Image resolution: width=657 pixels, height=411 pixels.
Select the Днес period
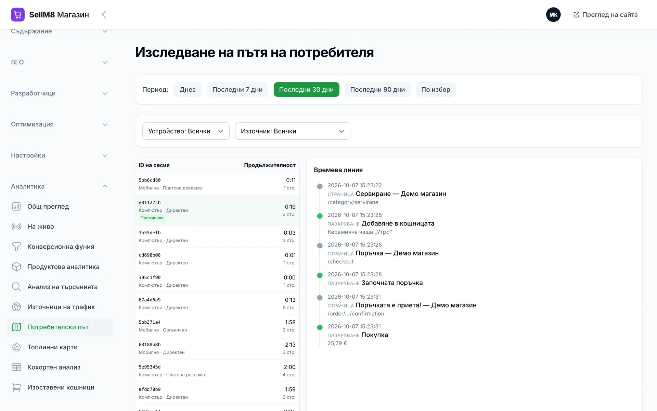[188, 90]
